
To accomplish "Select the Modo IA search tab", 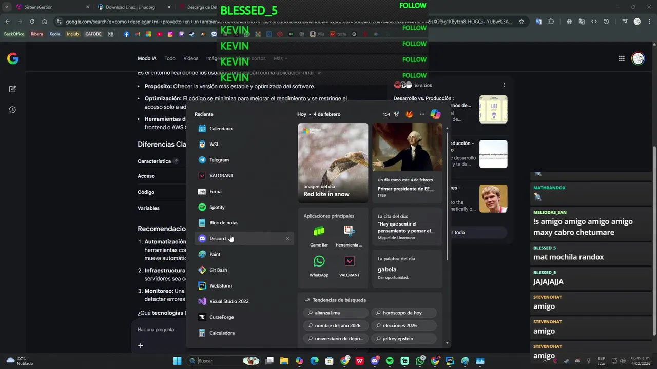I will [147, 58].
